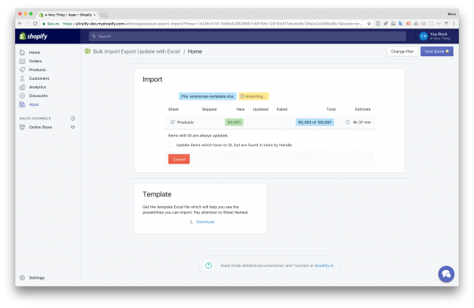Open Online Store sales channel
This screenshot has height=308, width=474.
click(40, 127)
